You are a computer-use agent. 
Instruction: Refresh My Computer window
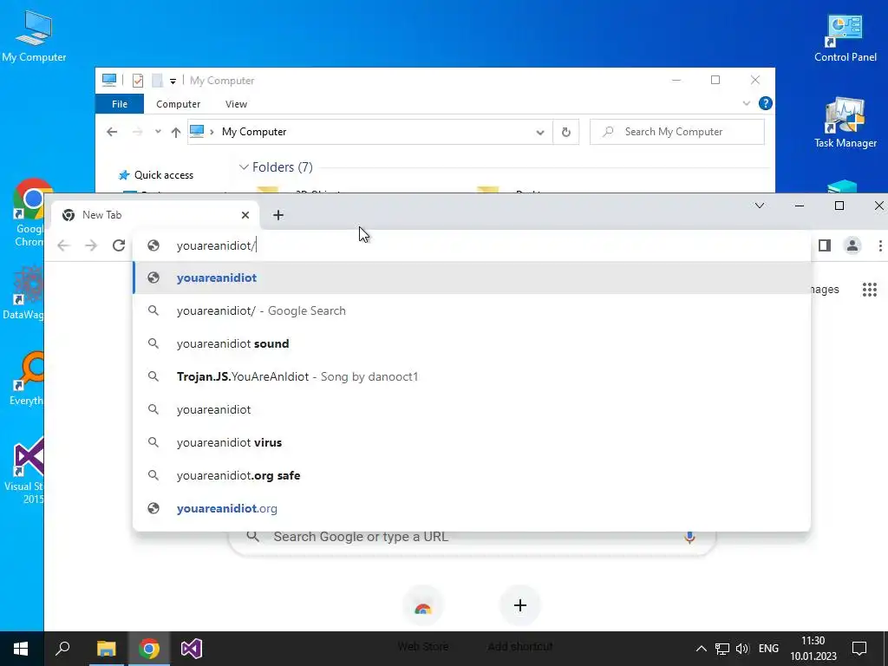click(565, 132)
